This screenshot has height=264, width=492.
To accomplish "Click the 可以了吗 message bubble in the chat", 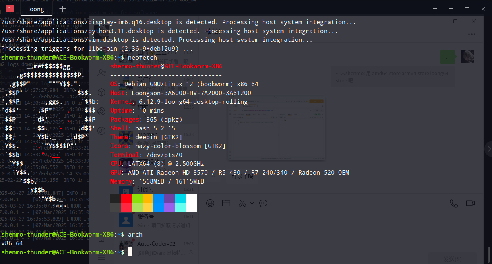I will point(242,176).
